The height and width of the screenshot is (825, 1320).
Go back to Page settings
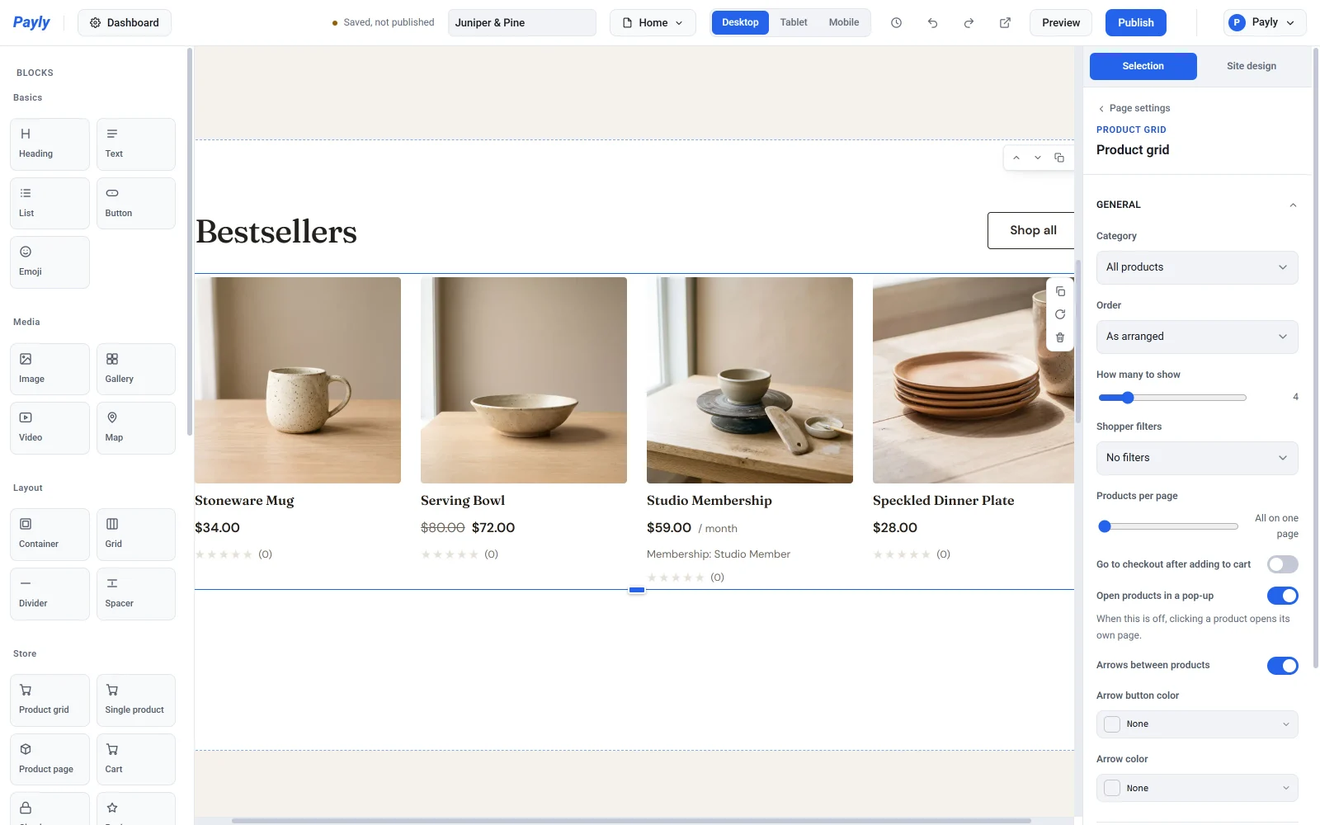[1134, 108]
